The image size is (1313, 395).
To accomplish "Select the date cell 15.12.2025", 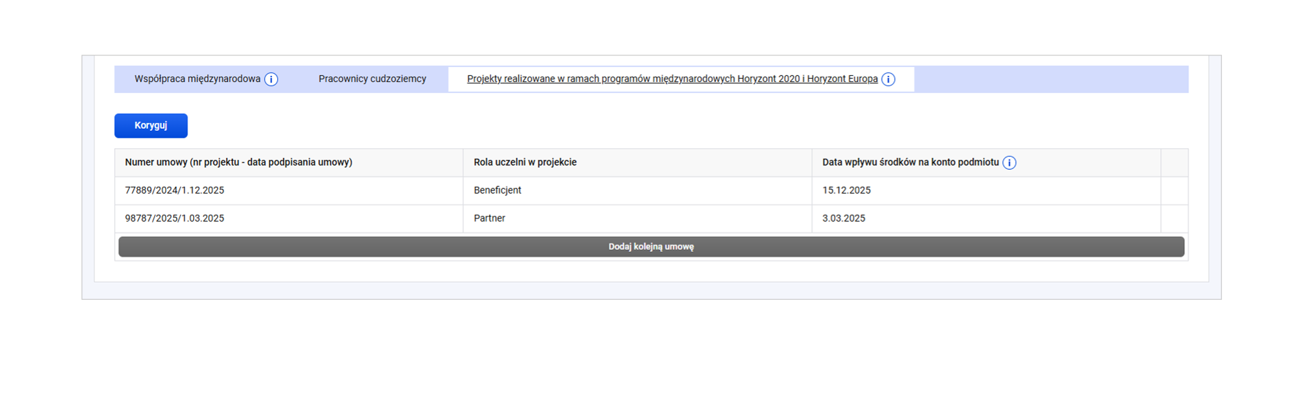I will (846, 191).
